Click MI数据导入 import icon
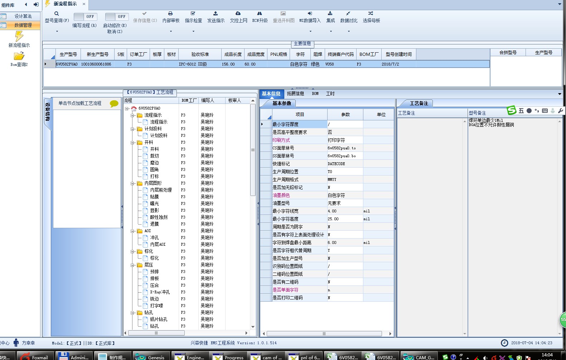 (310, 14)
